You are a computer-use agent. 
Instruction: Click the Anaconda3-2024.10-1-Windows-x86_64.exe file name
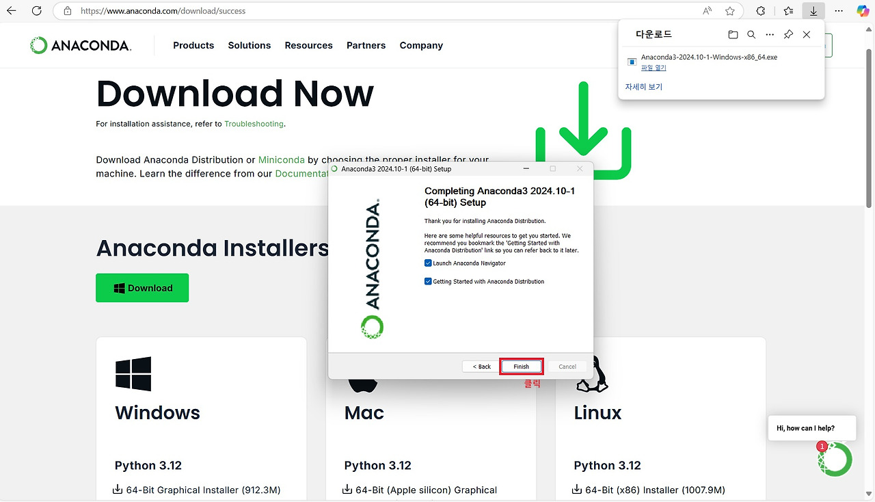click(709, 57)
